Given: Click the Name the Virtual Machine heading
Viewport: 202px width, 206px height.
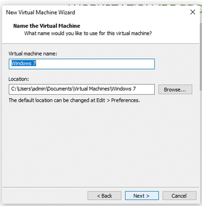Looking at the screenshot, I should click(x=47, y=26).
